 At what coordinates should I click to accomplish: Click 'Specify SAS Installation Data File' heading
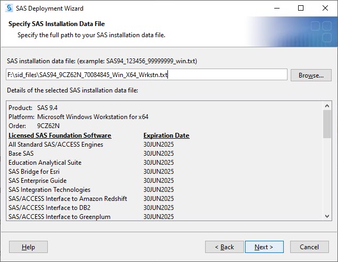click(x=56, y=24)
